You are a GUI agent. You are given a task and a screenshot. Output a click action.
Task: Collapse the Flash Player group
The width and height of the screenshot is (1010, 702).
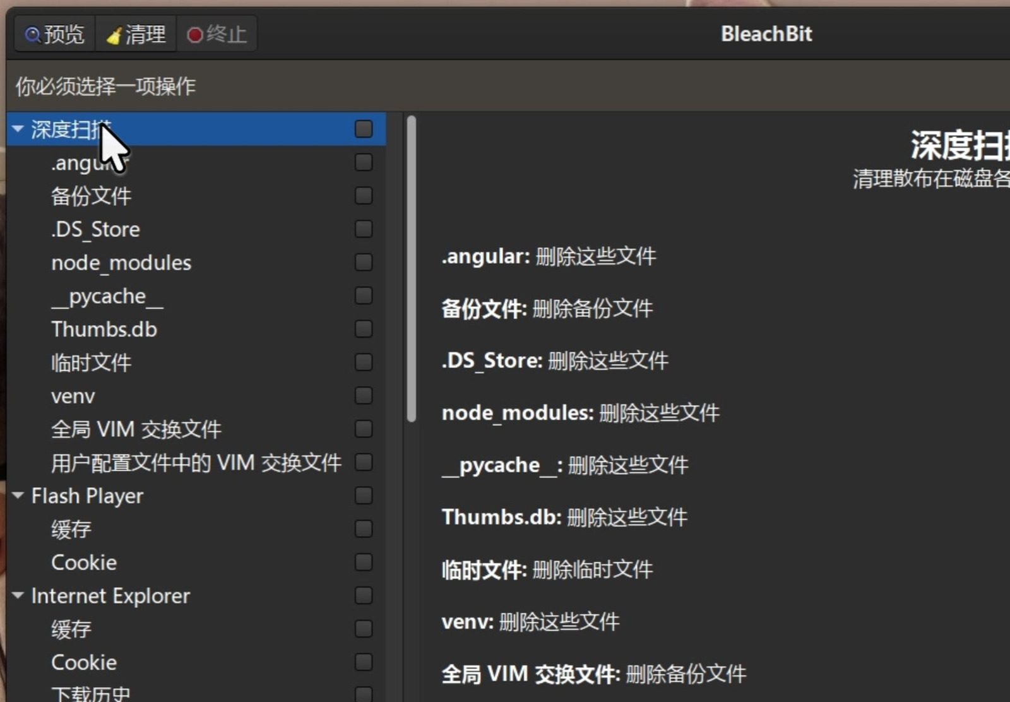(x=18, y=496)
